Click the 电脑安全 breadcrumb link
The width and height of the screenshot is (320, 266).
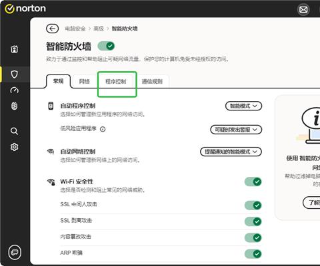[75, 29]
